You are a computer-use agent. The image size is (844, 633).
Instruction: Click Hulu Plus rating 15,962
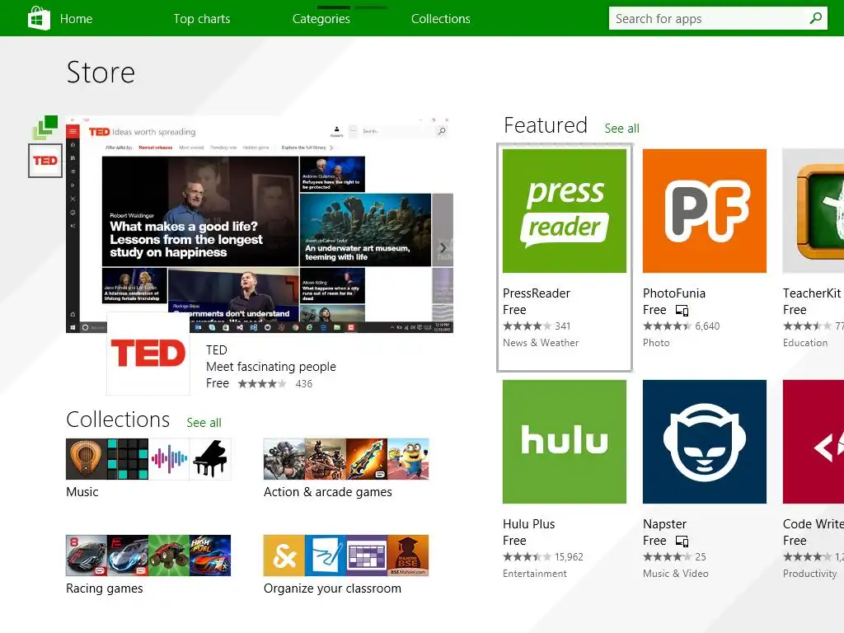(x=543, y=557)
